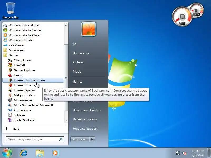Click the muted volume tray icon
Viewport: 211px width, 158px height.
[184, 153]
